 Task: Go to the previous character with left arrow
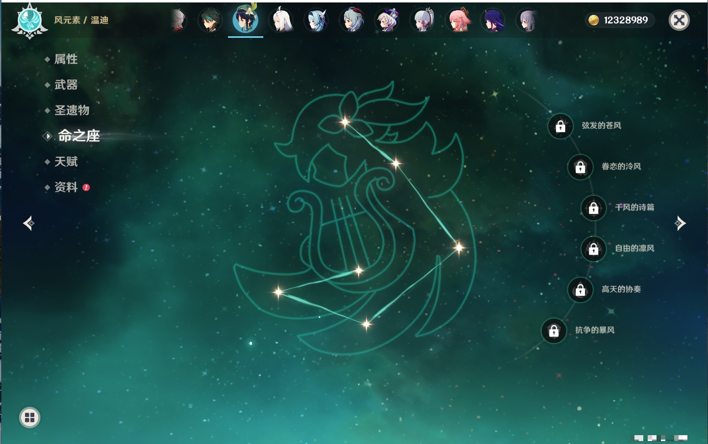pyautogui.click(x=28, y=223)
